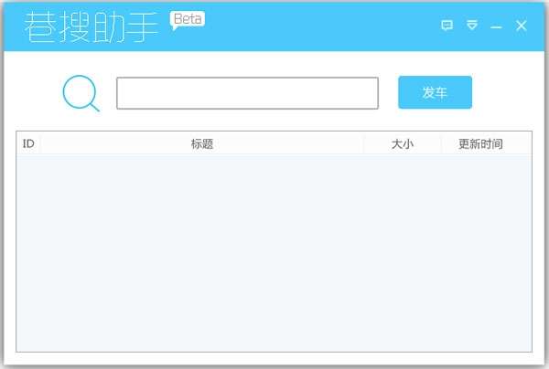Close the 巷搜助手 window
The width and height of the screenshot is (549, 369).
(x=522, y=26)
